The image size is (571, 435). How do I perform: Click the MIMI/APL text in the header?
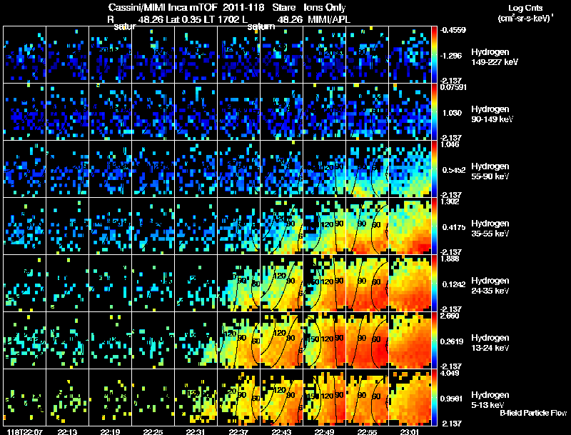click(x=329, y=19)
